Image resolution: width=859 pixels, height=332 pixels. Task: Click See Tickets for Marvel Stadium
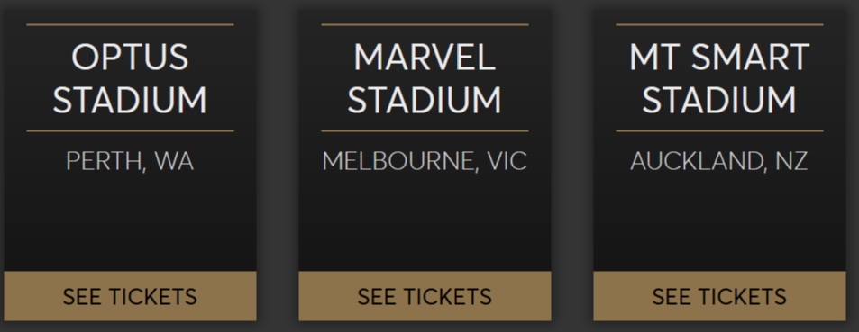click(x=425, y=296)
